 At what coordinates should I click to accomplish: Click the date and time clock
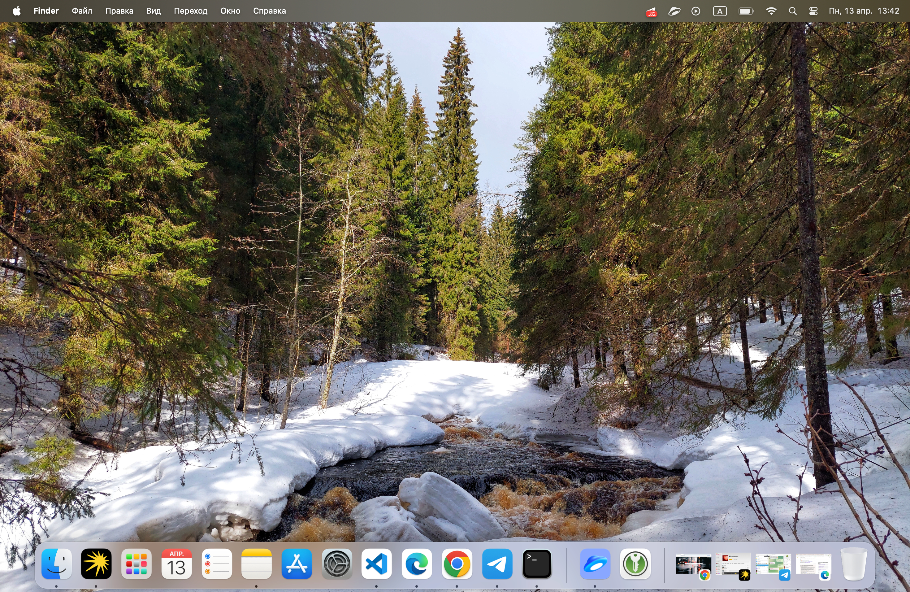point(864,11)
